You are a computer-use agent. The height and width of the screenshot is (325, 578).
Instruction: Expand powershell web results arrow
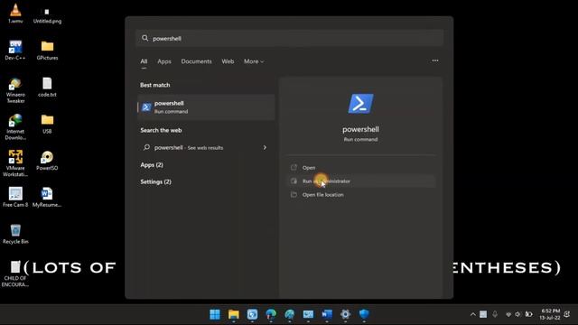pyautogui.click(x=265, y=147)
